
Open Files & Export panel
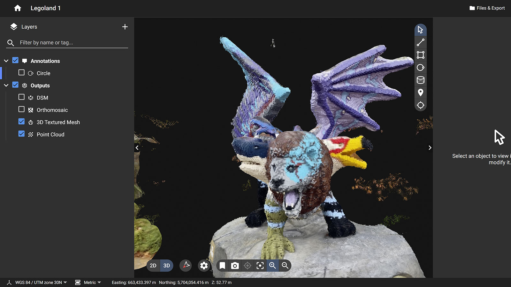pos(487,8)
